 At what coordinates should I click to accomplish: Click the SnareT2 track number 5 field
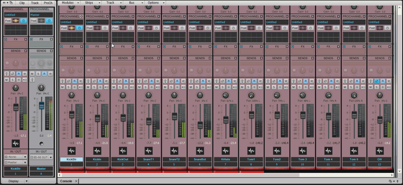[x=174, y=164]
